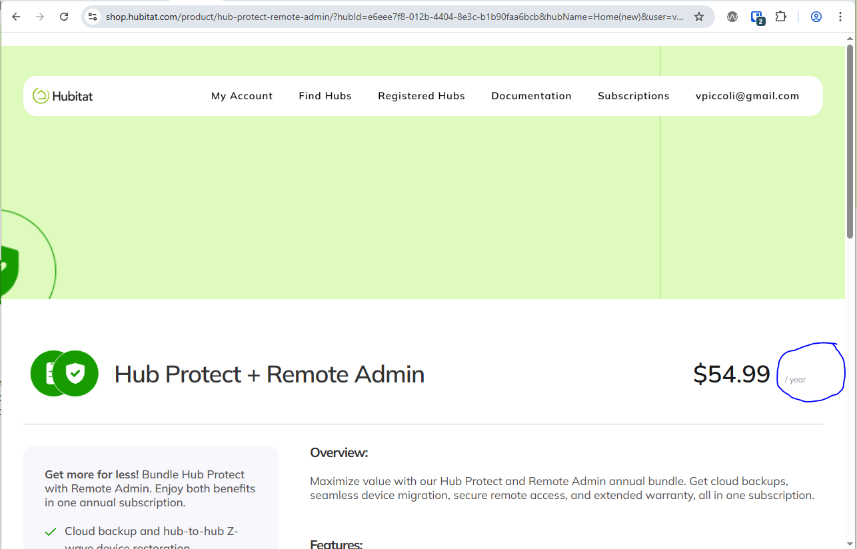Viewport: 857px width, 549px height.
Task: Open the browser Extensions puzzle icon
Action: [780, 16]
